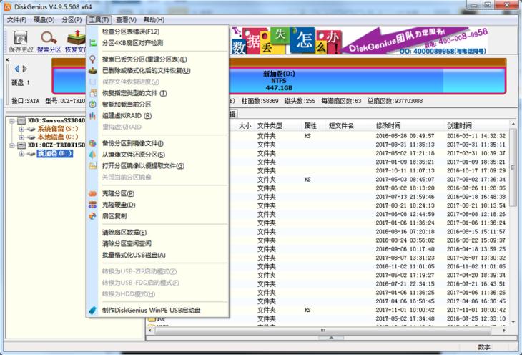
Task: Expand the 本地磁盘(C:) tree node
Action: pyautogui.click(x=21, y=137)
